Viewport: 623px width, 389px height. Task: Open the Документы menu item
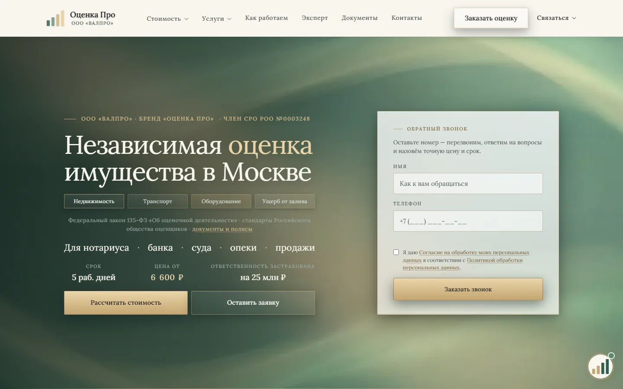click(360, 18)
